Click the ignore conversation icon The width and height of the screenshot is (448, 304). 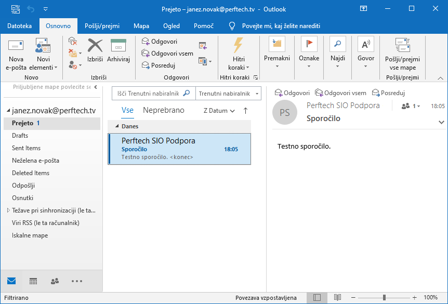tap(73, 41)
